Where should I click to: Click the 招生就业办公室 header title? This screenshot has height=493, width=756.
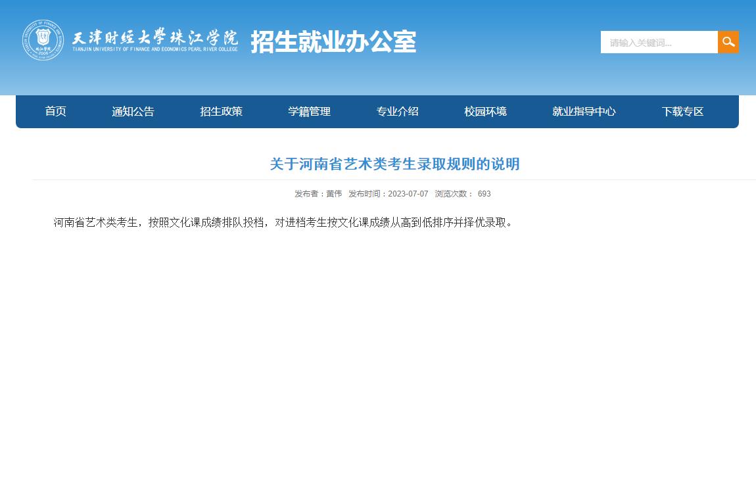pyautogui.click(x=333, y=41)
